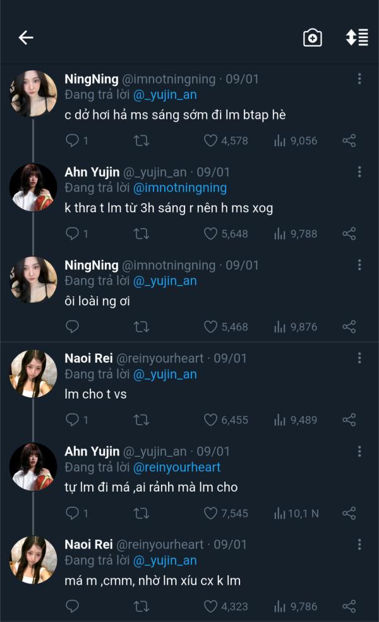Open Naoi Rei's profile name on 'lm cho t vs' tweet
The height and width of the screenshot is (622, 379).
[88, 358]
